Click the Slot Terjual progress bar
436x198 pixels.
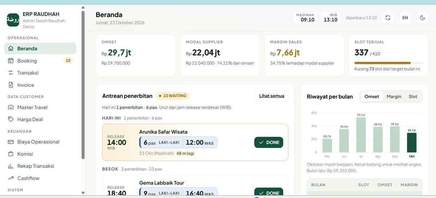(388, 63)
